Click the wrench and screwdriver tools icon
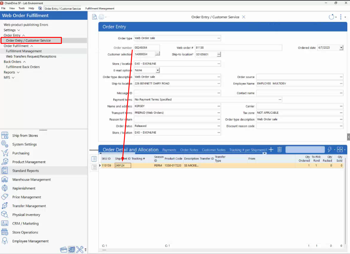This screenshot has width=350, height=254. pos(80,249)
